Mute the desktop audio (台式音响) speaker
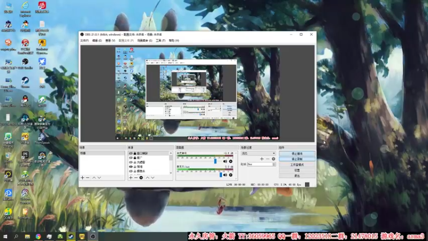 pyautogui.click(x=225, y=162)
